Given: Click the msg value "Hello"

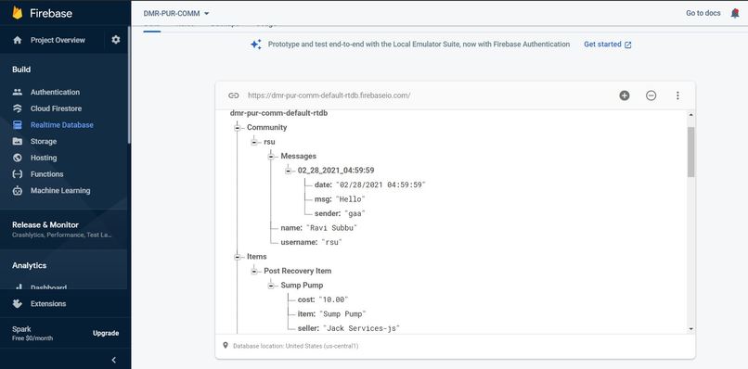Looking at the screenshot, I should 350,199.
